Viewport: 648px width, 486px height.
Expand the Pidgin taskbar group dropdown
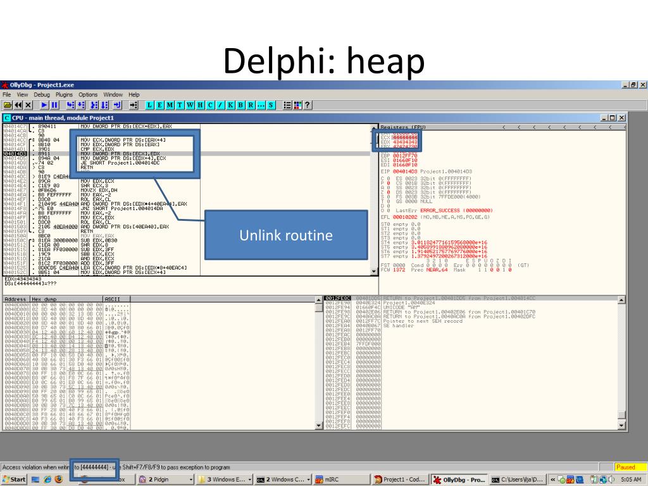click(x=191, y=480)
